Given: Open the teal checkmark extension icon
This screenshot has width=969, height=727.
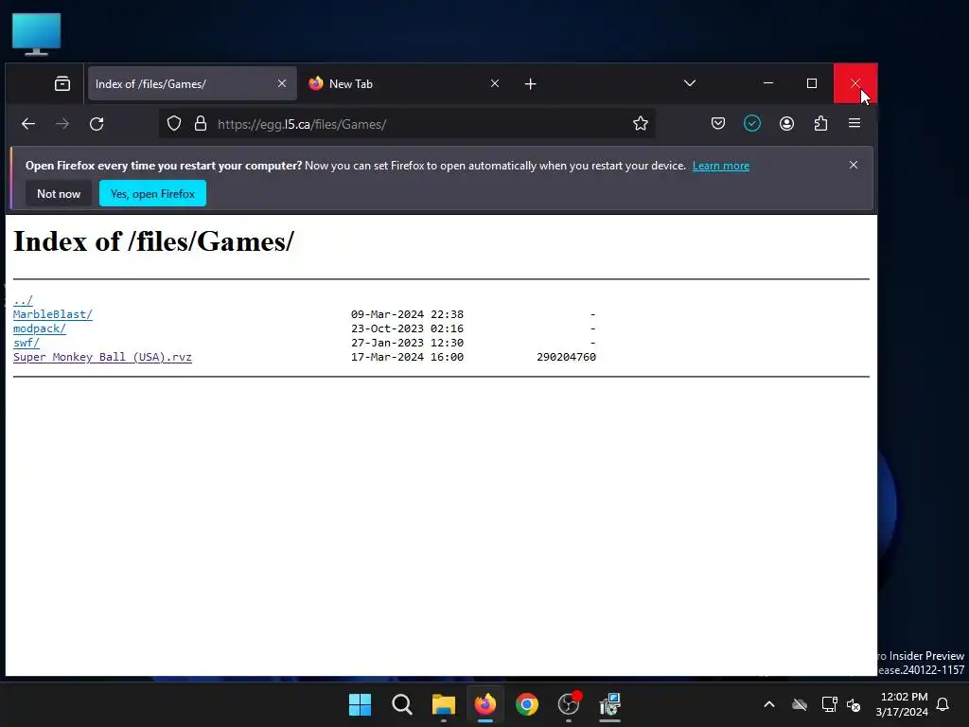Looking at the screenshot, I should tap(752, 124).
